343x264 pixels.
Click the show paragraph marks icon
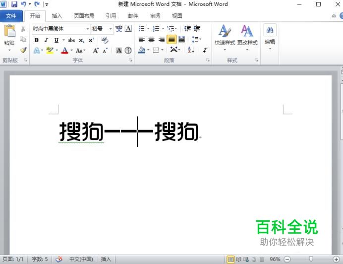[205, 50]
